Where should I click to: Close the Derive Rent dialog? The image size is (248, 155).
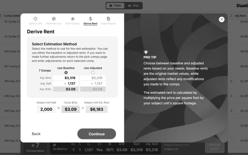tap(222, 19)
